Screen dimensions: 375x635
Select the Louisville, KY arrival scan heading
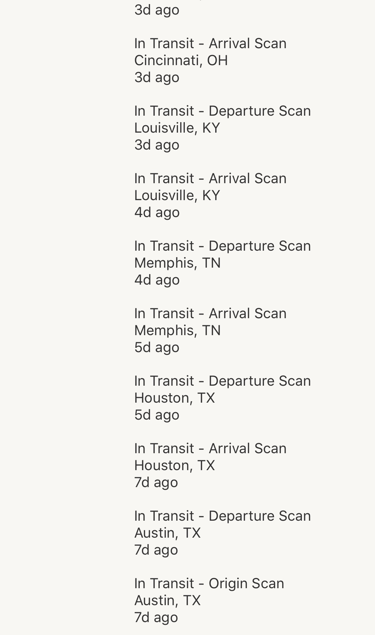[x=210, y=178]
